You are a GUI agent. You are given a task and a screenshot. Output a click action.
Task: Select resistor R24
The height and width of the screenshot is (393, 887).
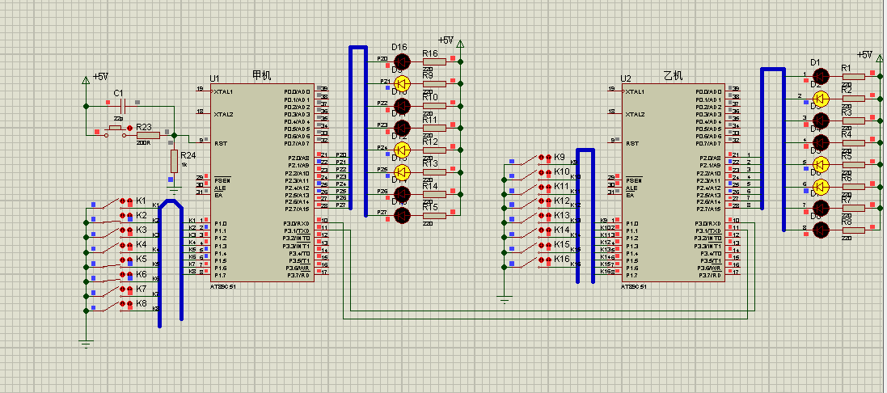[174, 161]
